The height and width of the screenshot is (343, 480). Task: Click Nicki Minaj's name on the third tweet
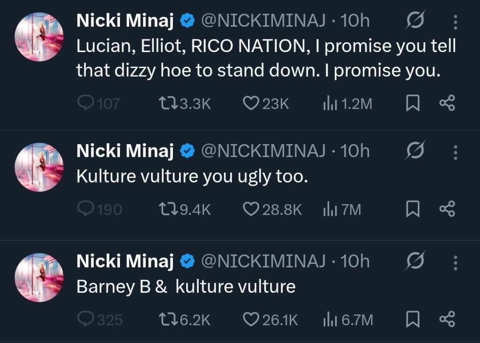pyautogui.click(x=125, y=262)
